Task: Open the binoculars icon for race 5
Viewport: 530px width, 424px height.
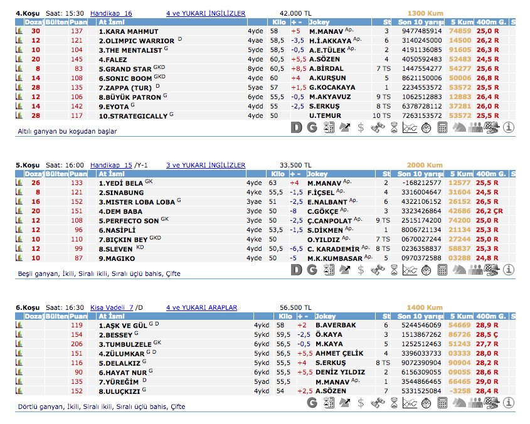Action: coord(377,270)
